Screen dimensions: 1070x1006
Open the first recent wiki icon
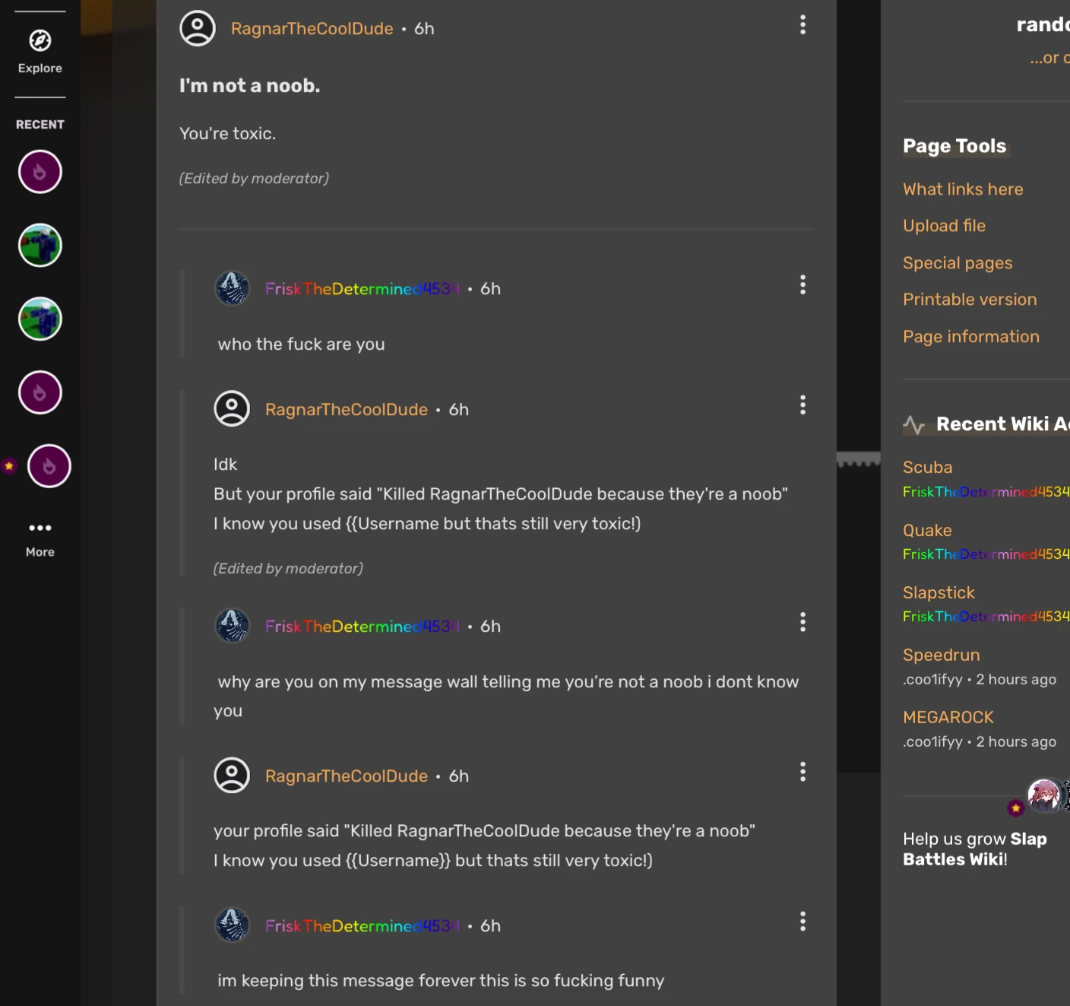coord(40,172)
